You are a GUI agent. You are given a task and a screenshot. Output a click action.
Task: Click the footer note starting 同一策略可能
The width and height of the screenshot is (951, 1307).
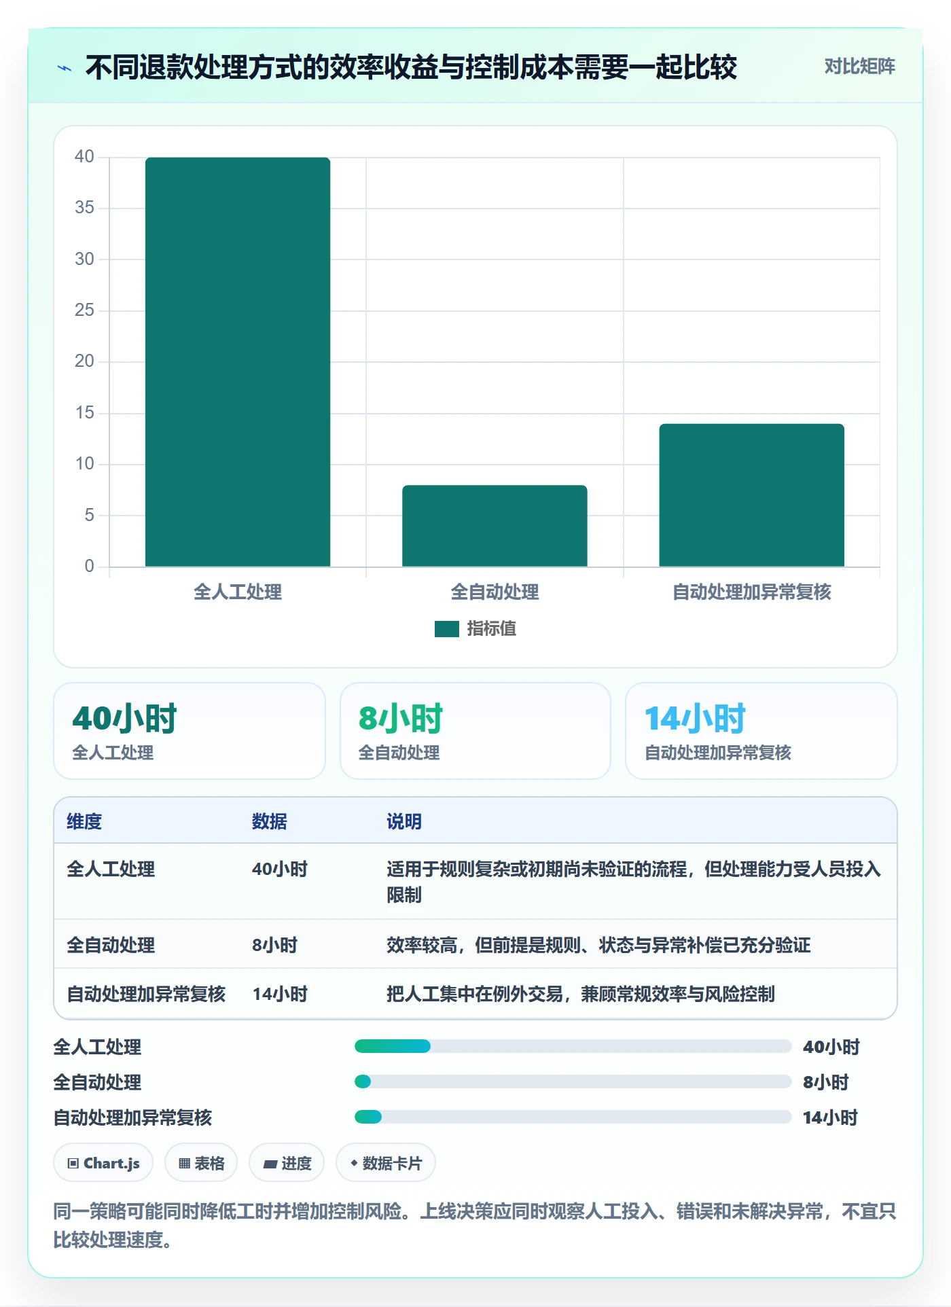[x=475, y=1225]
